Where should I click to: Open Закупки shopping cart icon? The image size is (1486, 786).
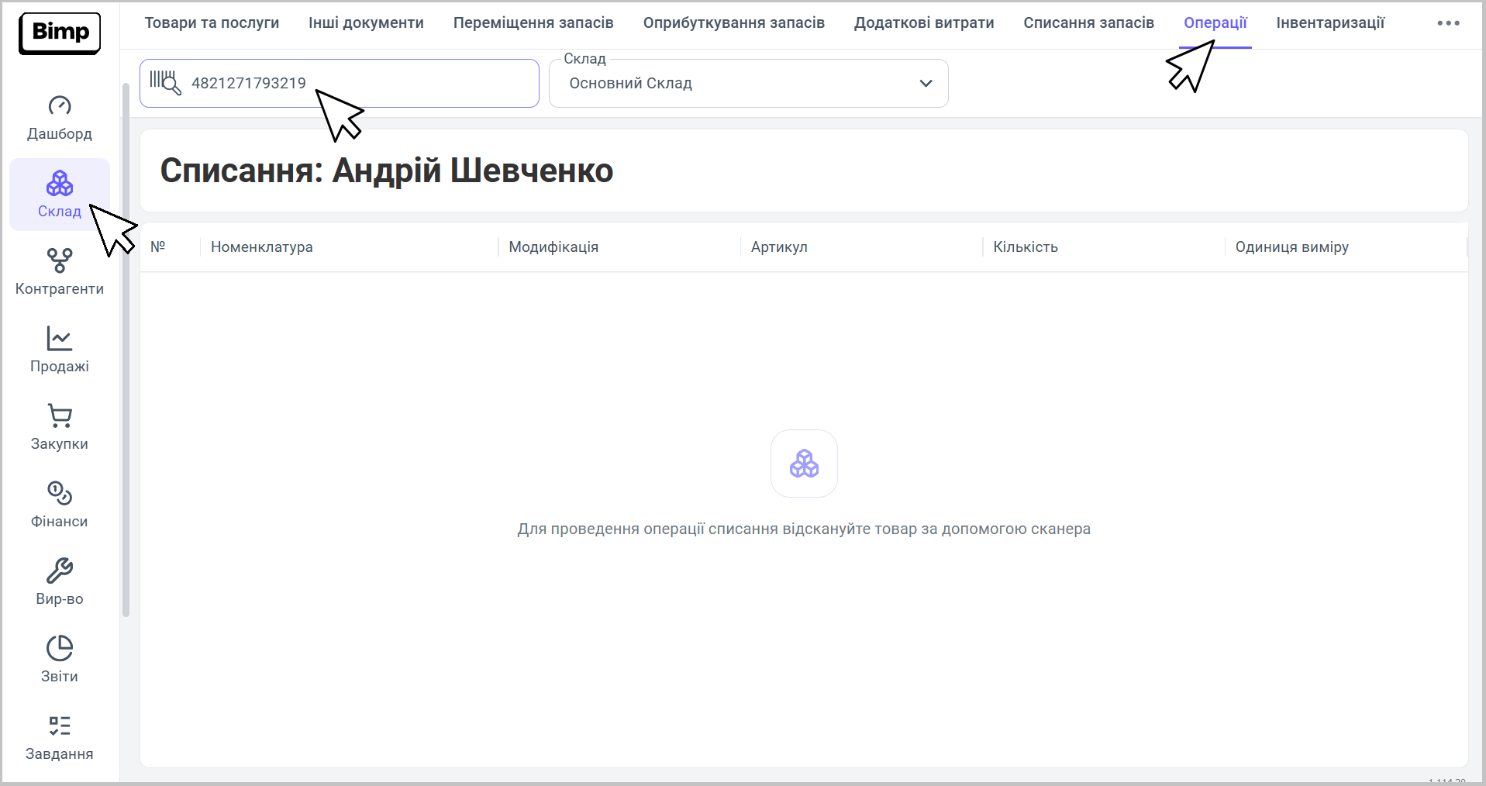(60, 416)
